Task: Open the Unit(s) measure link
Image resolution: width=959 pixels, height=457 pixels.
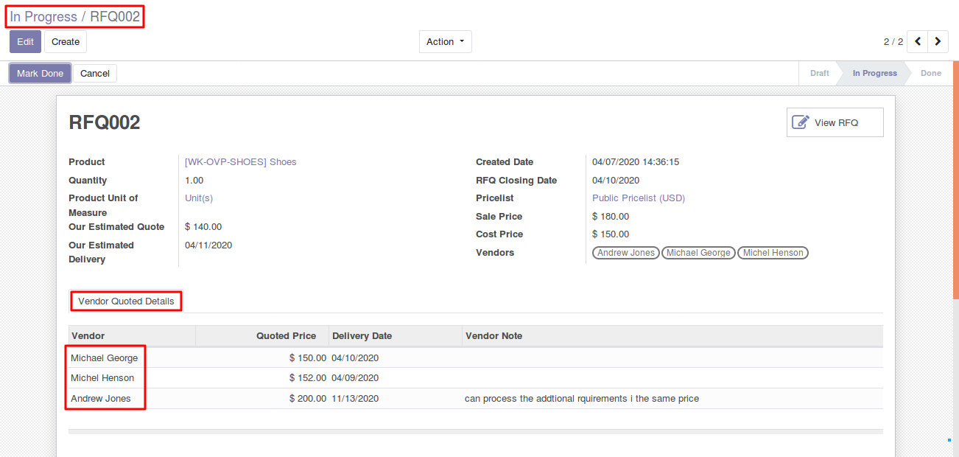Action: pos(199,198)
